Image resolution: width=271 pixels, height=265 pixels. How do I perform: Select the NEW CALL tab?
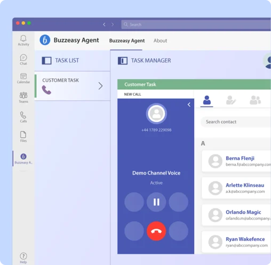[x=132, y=94]
